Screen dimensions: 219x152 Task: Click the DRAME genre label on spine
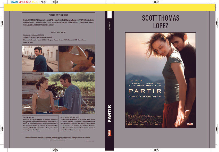click(x=109, y=26)
